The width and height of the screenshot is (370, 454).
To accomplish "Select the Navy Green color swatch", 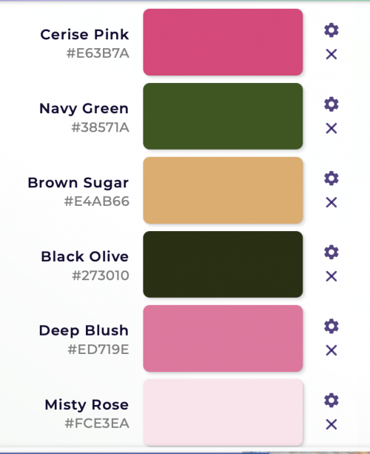I will click(223, 116).
